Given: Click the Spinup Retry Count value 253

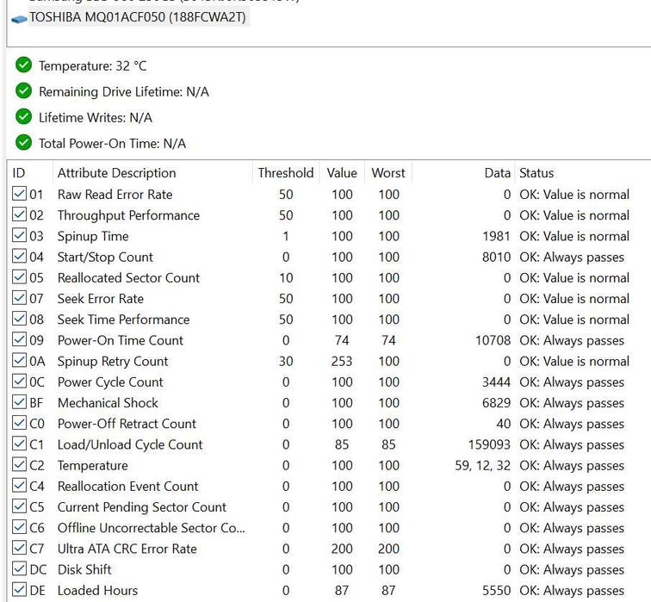Looking at the screenshot, I should click(x=342, y=361).
